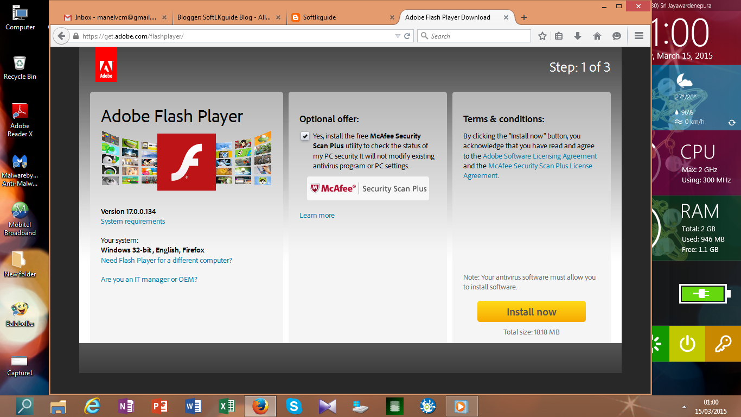Click Are you an IT manager or OEM
Image resolution: width=741 pixels, height=417 pixels.
click(149, 280)
